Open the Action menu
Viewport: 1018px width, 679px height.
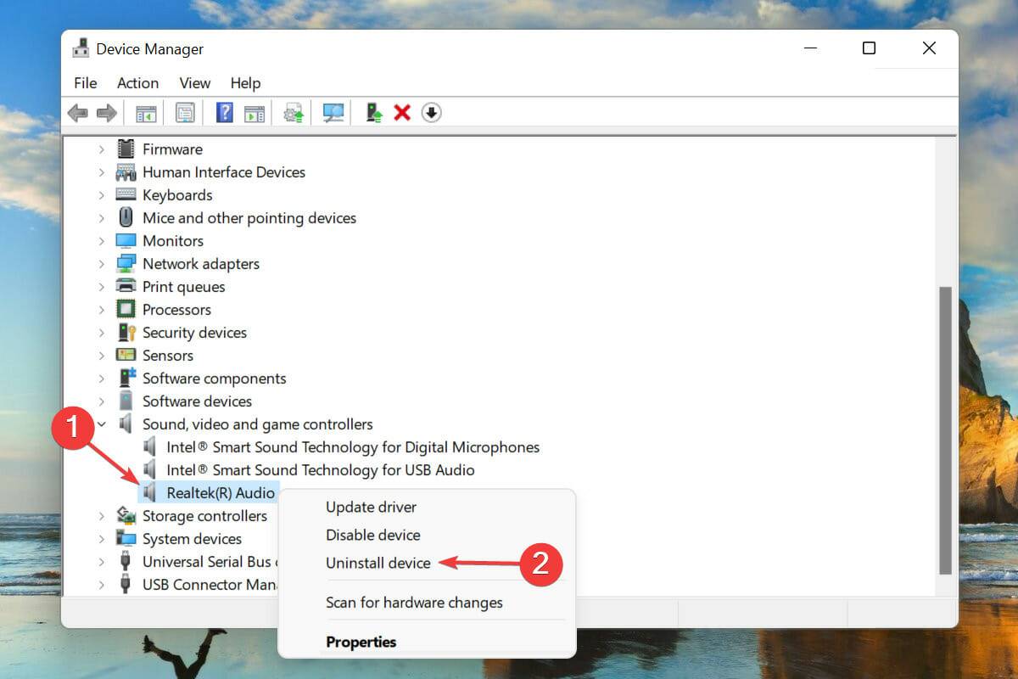click(x=137, y=82)
